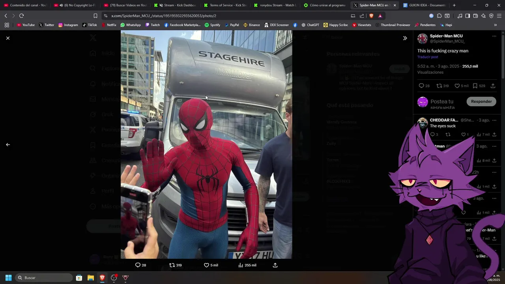Viewport: 505px width, 284px height.
Task: Open the Instagram bookmark
Action: (68, 25)
